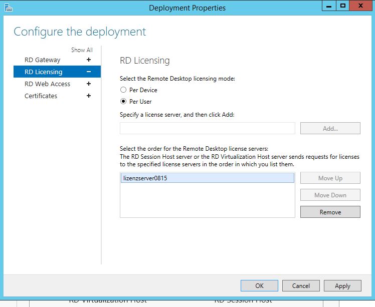Switch to the RD Web Access page
The height and width of the screenshot is (307, 375).
point(47,84)
